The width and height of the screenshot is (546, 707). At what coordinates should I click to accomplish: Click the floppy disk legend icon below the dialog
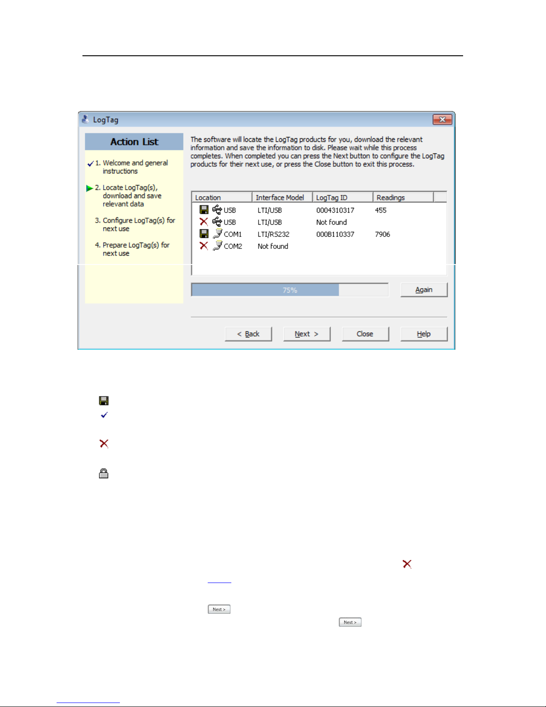click(x=104, y=401)
